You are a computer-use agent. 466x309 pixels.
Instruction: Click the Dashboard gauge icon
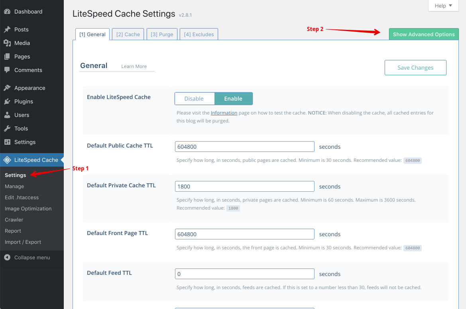tap(7, 12)
